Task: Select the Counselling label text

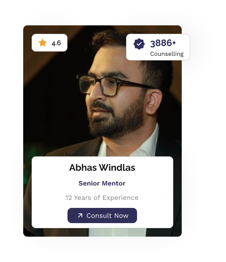Action: pos(167,54)
